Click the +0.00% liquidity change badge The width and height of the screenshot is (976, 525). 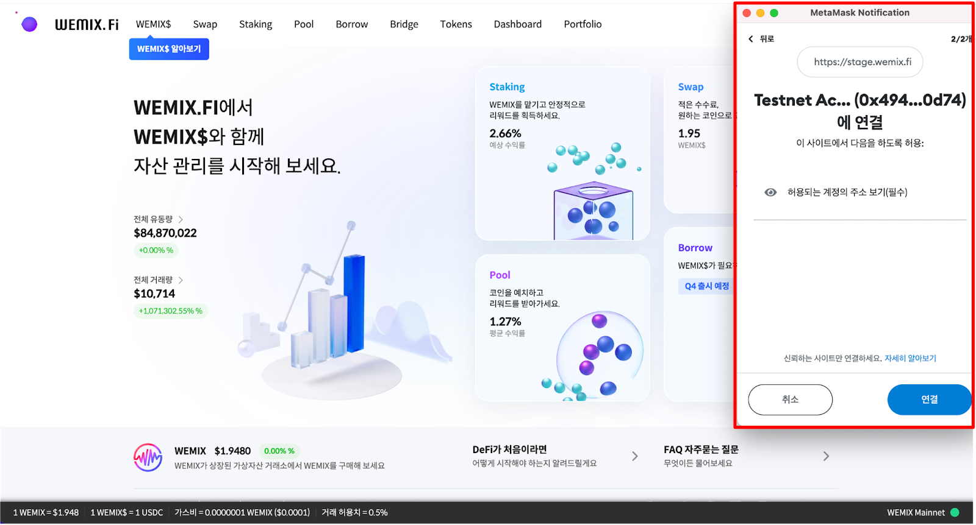(x=156, y=250)
